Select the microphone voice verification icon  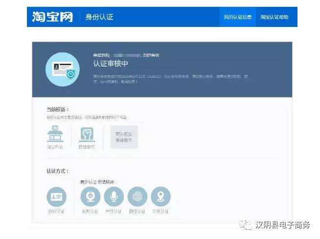coord(114,197)
